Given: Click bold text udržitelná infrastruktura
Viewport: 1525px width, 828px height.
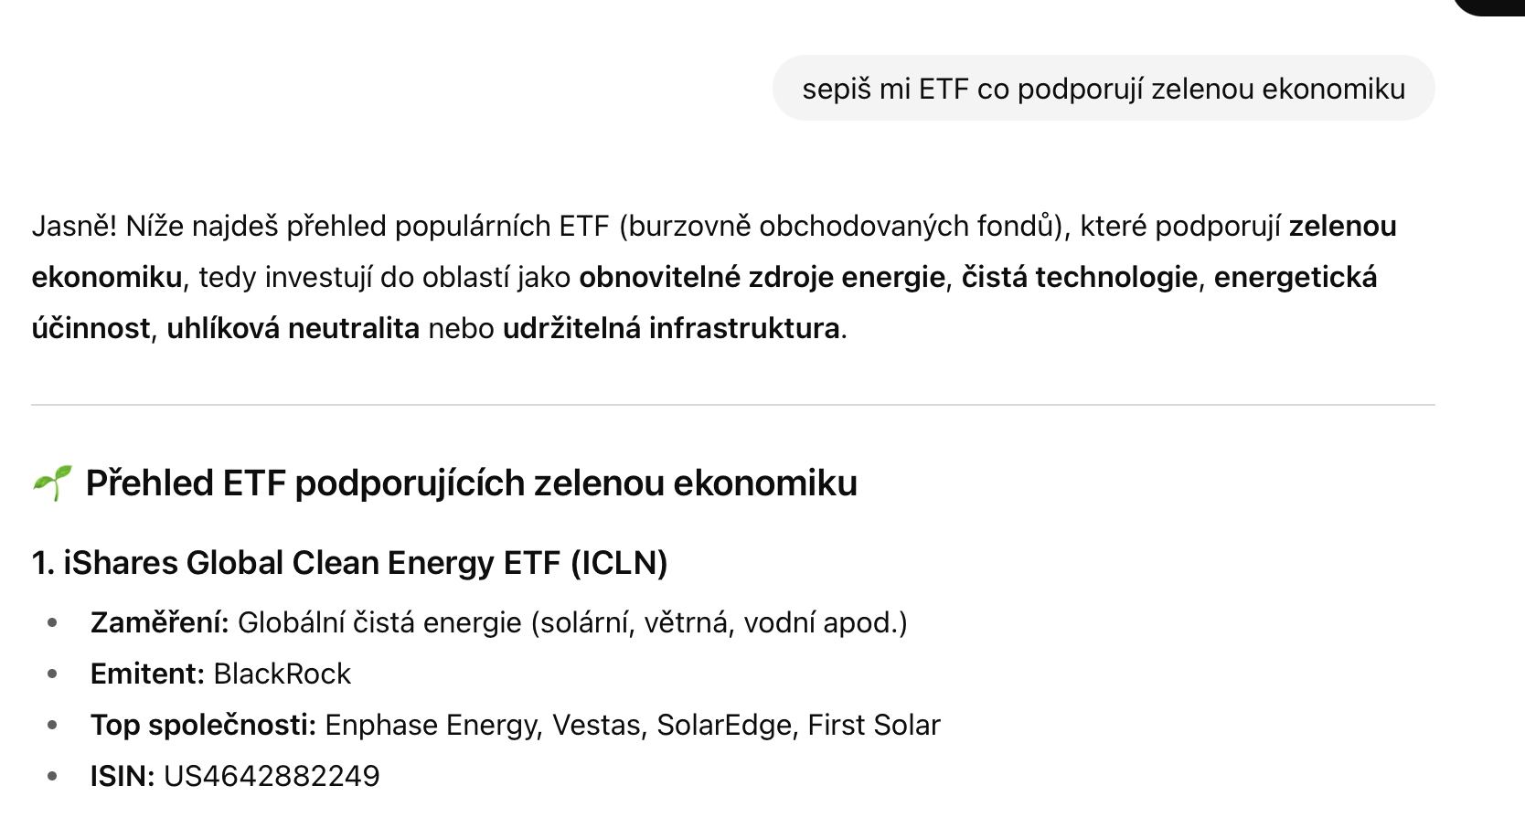Looking at the screenshot, I should (671, 328).
